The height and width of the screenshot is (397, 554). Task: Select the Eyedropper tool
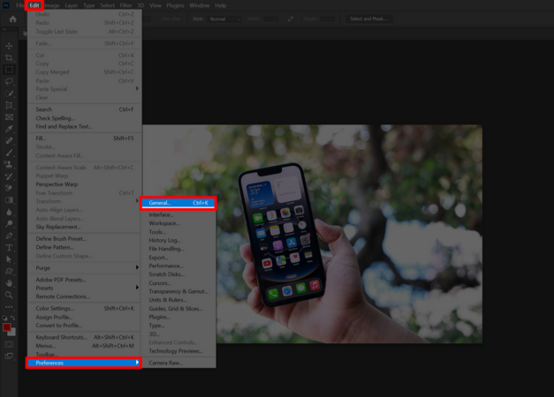[9, 128]
